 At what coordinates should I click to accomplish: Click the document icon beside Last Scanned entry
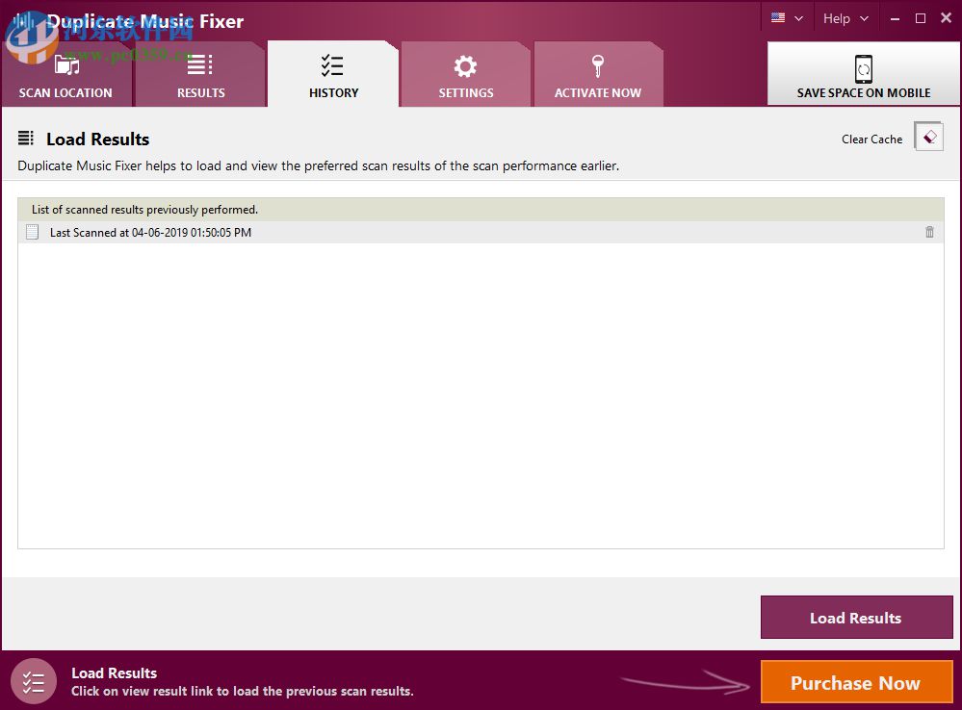(33, 232)
